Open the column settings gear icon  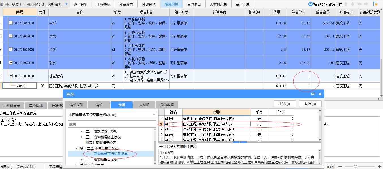tap(375, 4)
